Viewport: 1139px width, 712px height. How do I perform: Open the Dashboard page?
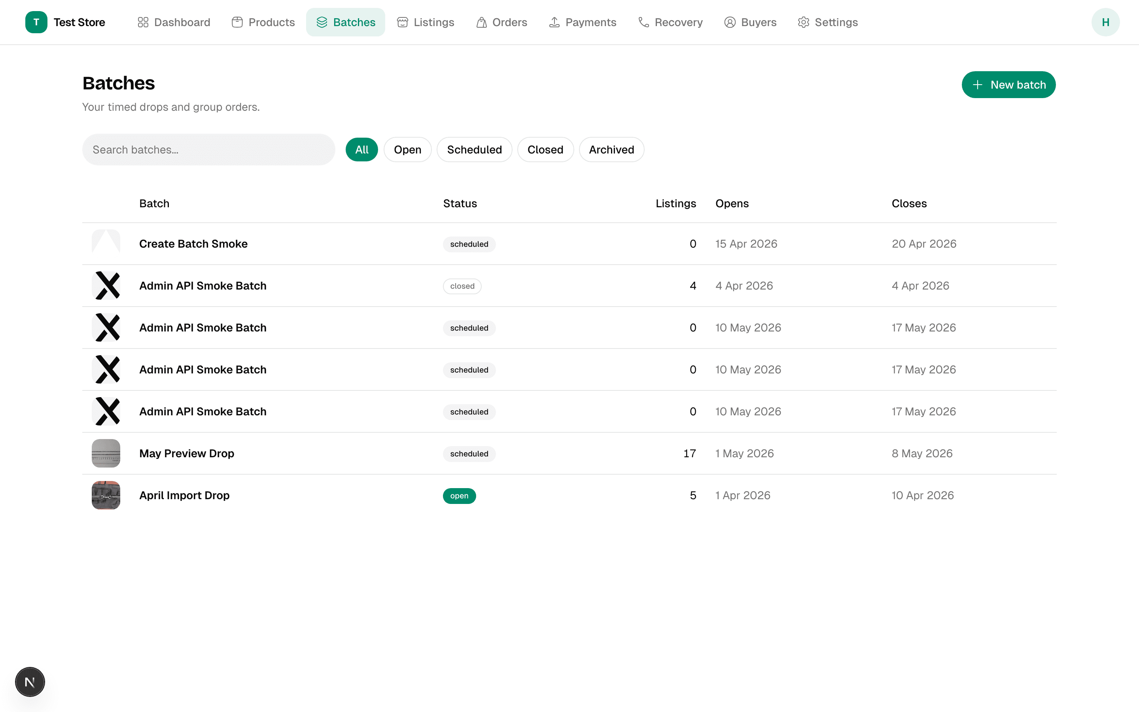pyautogui.click(x=174, y=22)
